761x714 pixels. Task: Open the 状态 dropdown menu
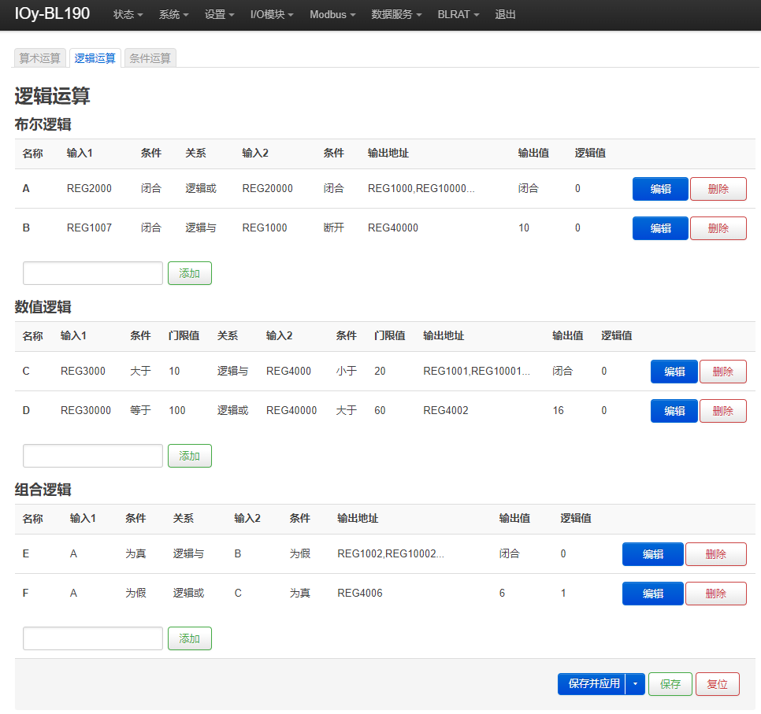[x=128, y=14]
